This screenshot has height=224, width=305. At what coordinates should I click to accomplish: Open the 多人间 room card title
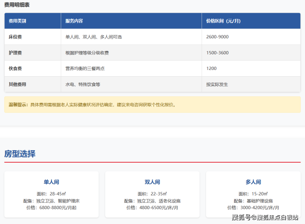tap(253, 182)
